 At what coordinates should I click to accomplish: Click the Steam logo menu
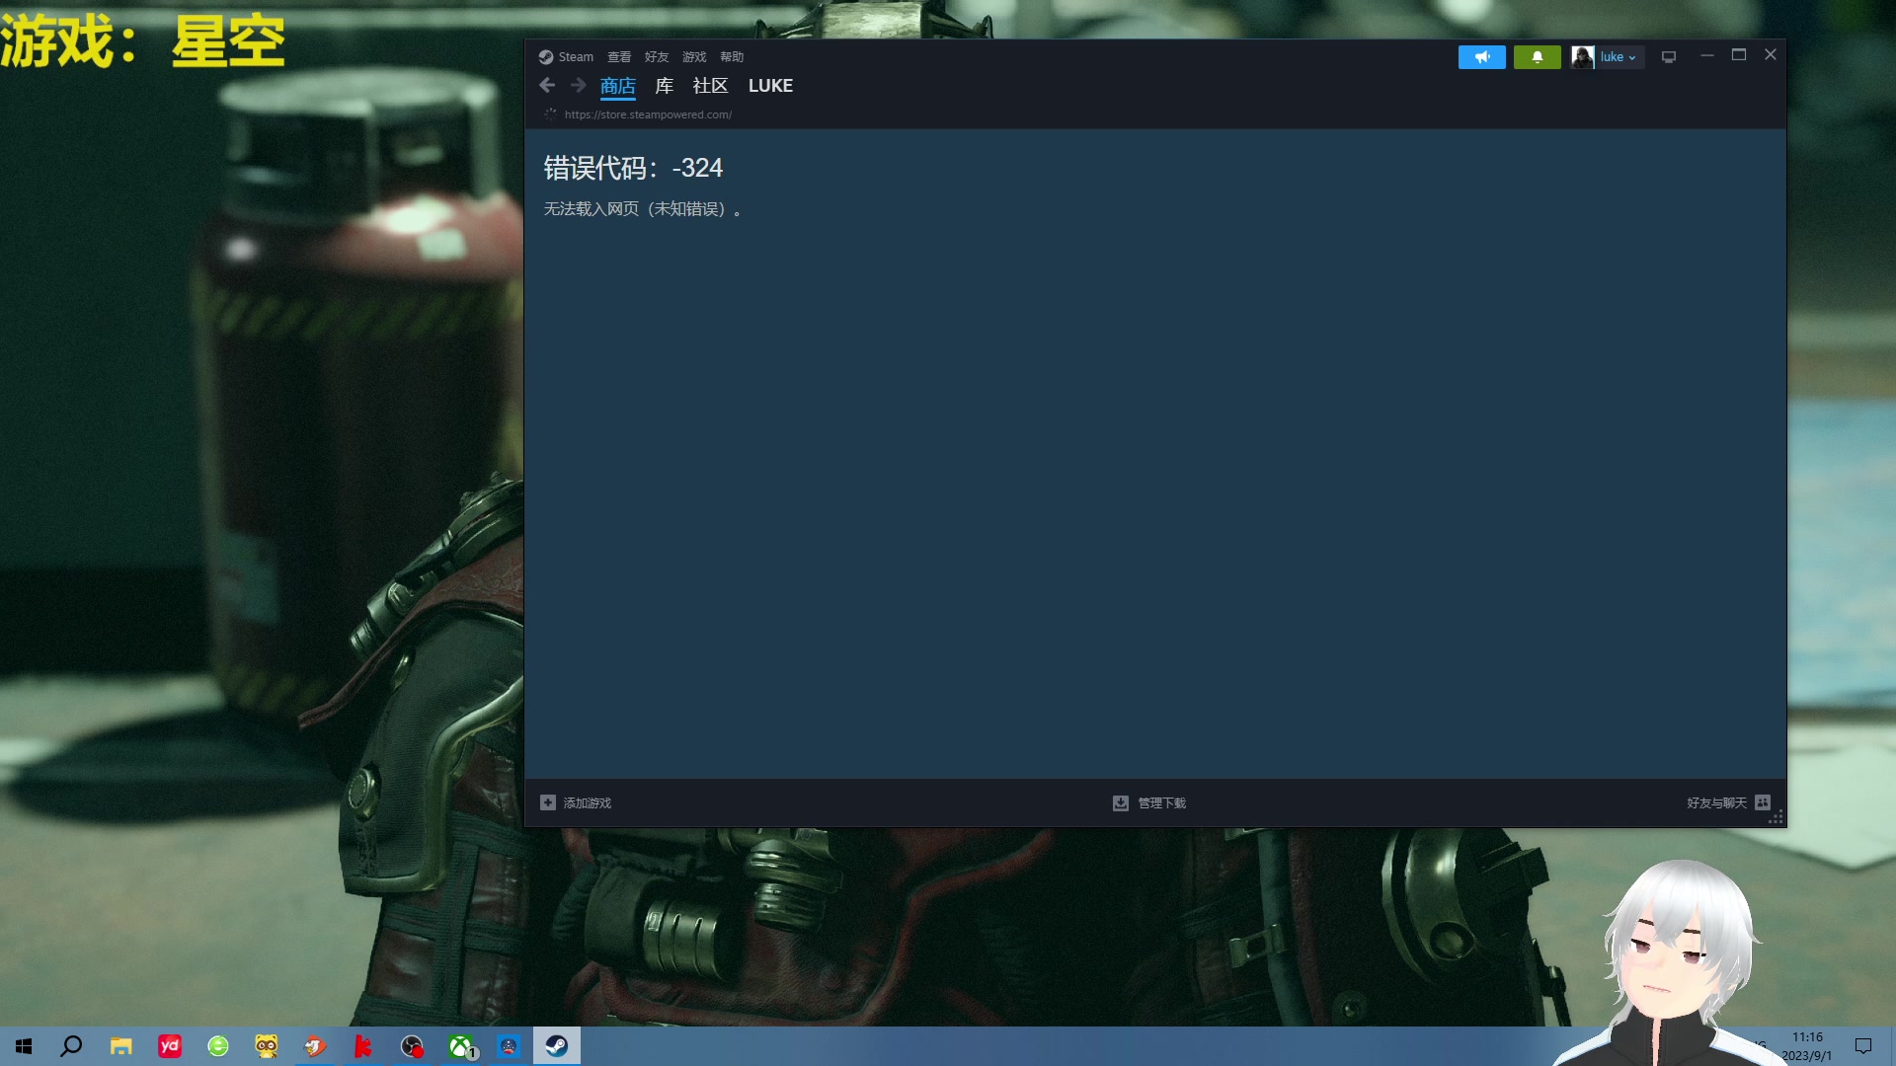pos(566,57)
